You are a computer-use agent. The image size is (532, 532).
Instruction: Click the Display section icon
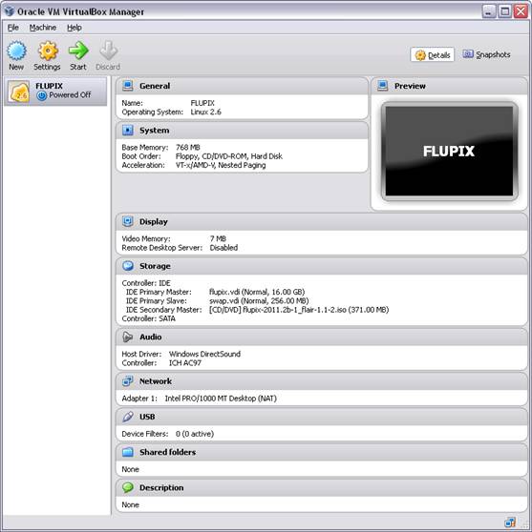coord(127,221)
